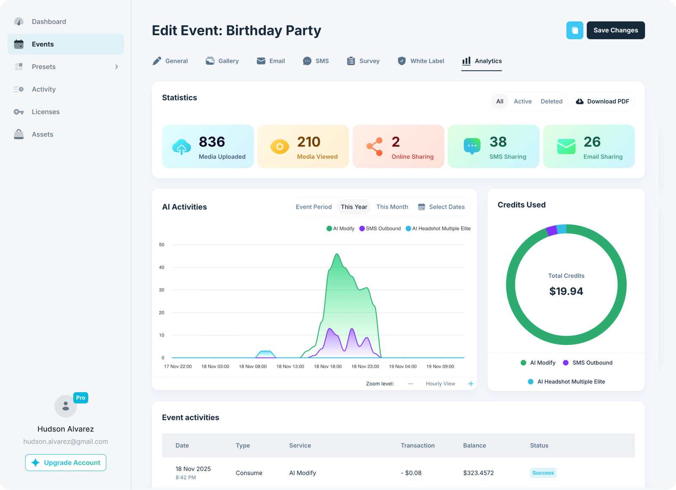Switch statistics filter to Deleted
The width and height of the screenshot is (676, 490).
coord(551,101)
